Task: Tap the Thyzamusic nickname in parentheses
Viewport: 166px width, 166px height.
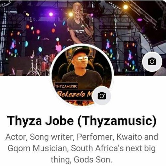Action: (117, 120)
